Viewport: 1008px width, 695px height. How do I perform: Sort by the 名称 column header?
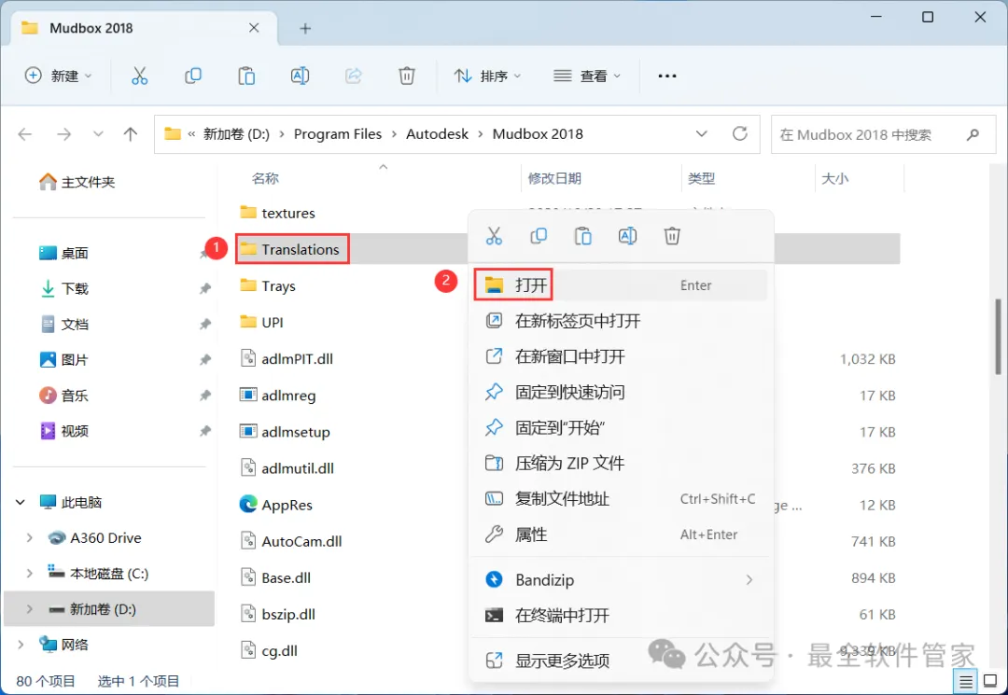click(265, 178)
